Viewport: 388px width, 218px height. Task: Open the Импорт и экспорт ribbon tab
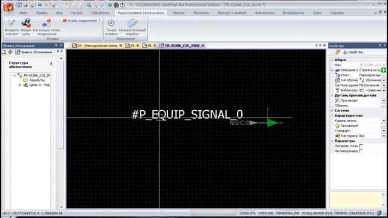(x=232, y=13)
